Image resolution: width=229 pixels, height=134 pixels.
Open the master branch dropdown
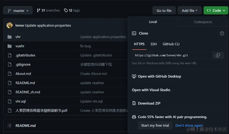pyautogui.click(x=18, y=10)
